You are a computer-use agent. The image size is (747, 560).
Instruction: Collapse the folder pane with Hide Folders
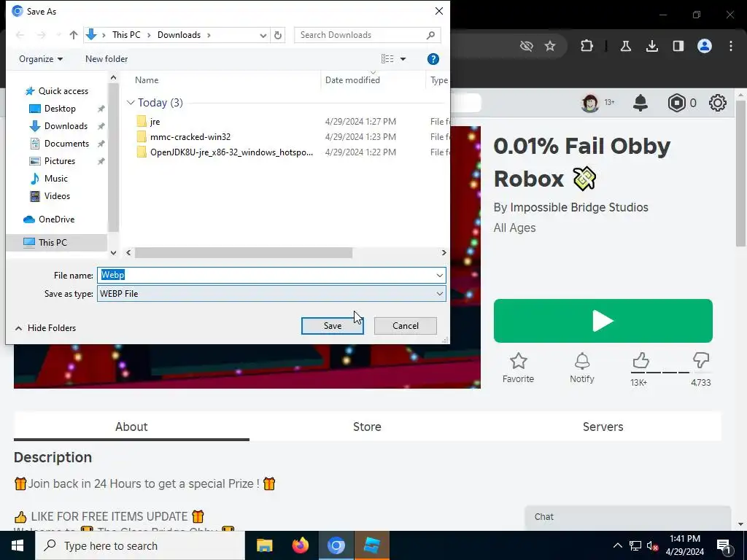click(x=46, y=328)
